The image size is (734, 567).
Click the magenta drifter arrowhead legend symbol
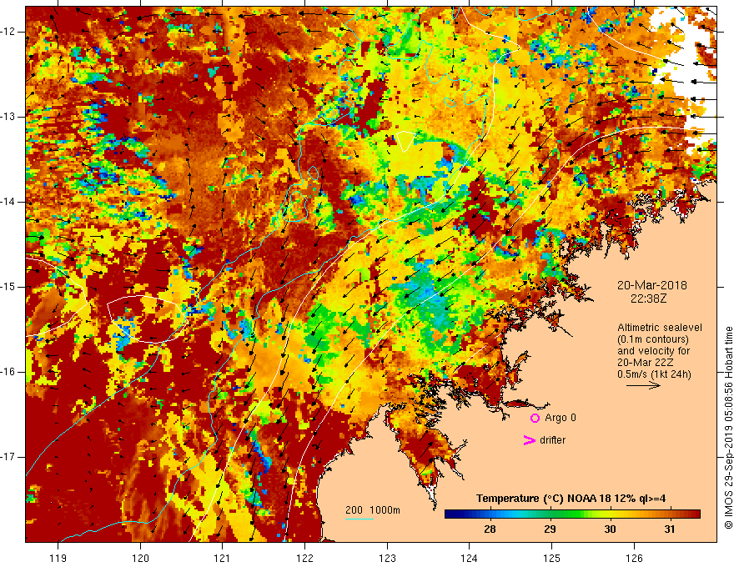tap(529, 440)
